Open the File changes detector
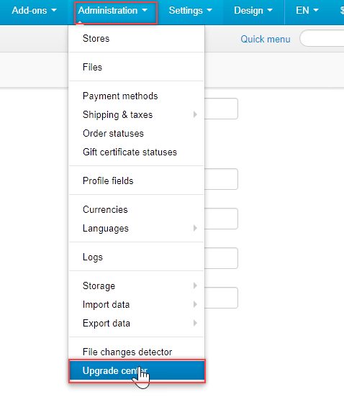344x402 pixels. [137, 352]
